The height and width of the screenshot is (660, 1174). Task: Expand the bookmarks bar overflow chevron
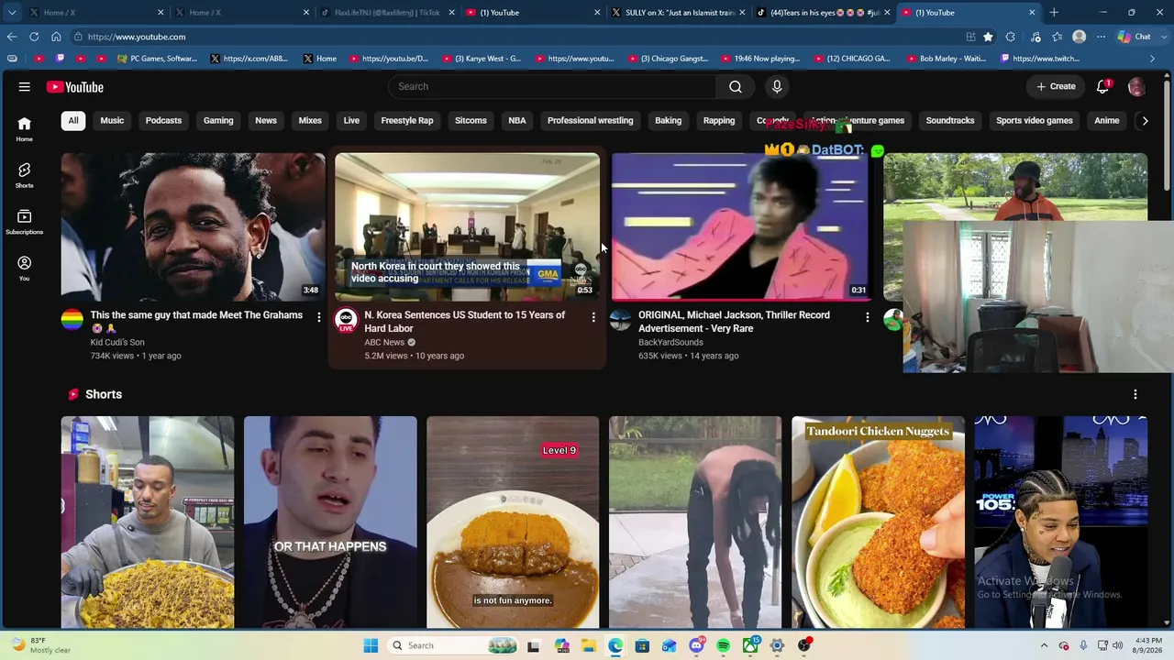click(x=1153, y=59)
